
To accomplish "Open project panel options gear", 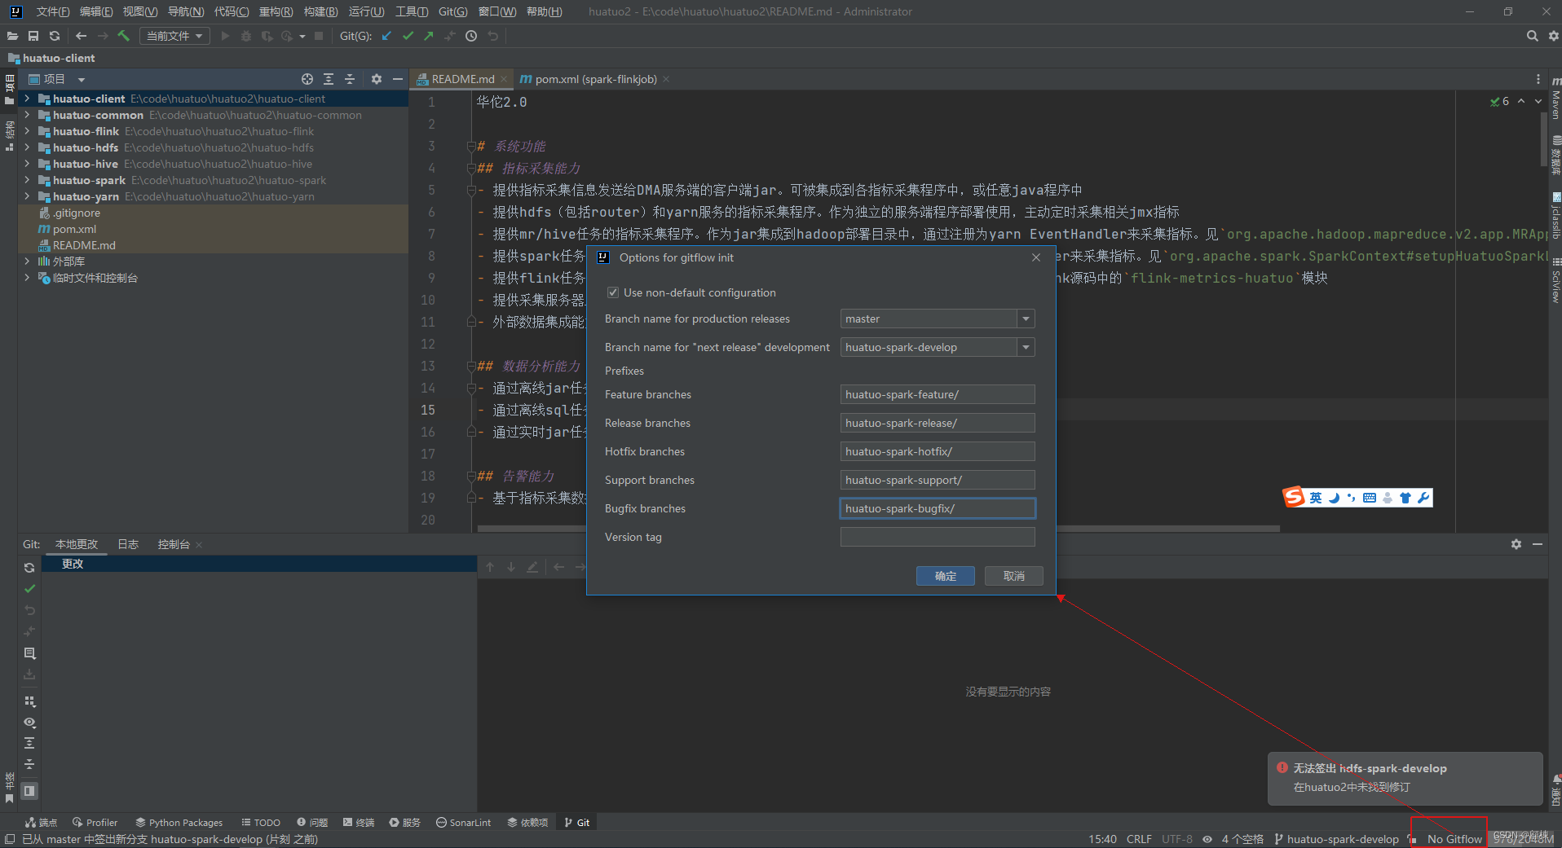I will 377,79.
